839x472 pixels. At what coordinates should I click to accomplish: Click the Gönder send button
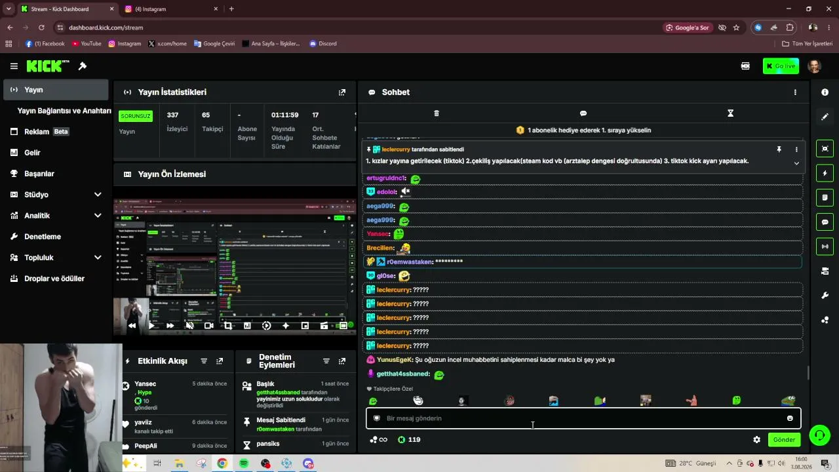pos(784,440)
